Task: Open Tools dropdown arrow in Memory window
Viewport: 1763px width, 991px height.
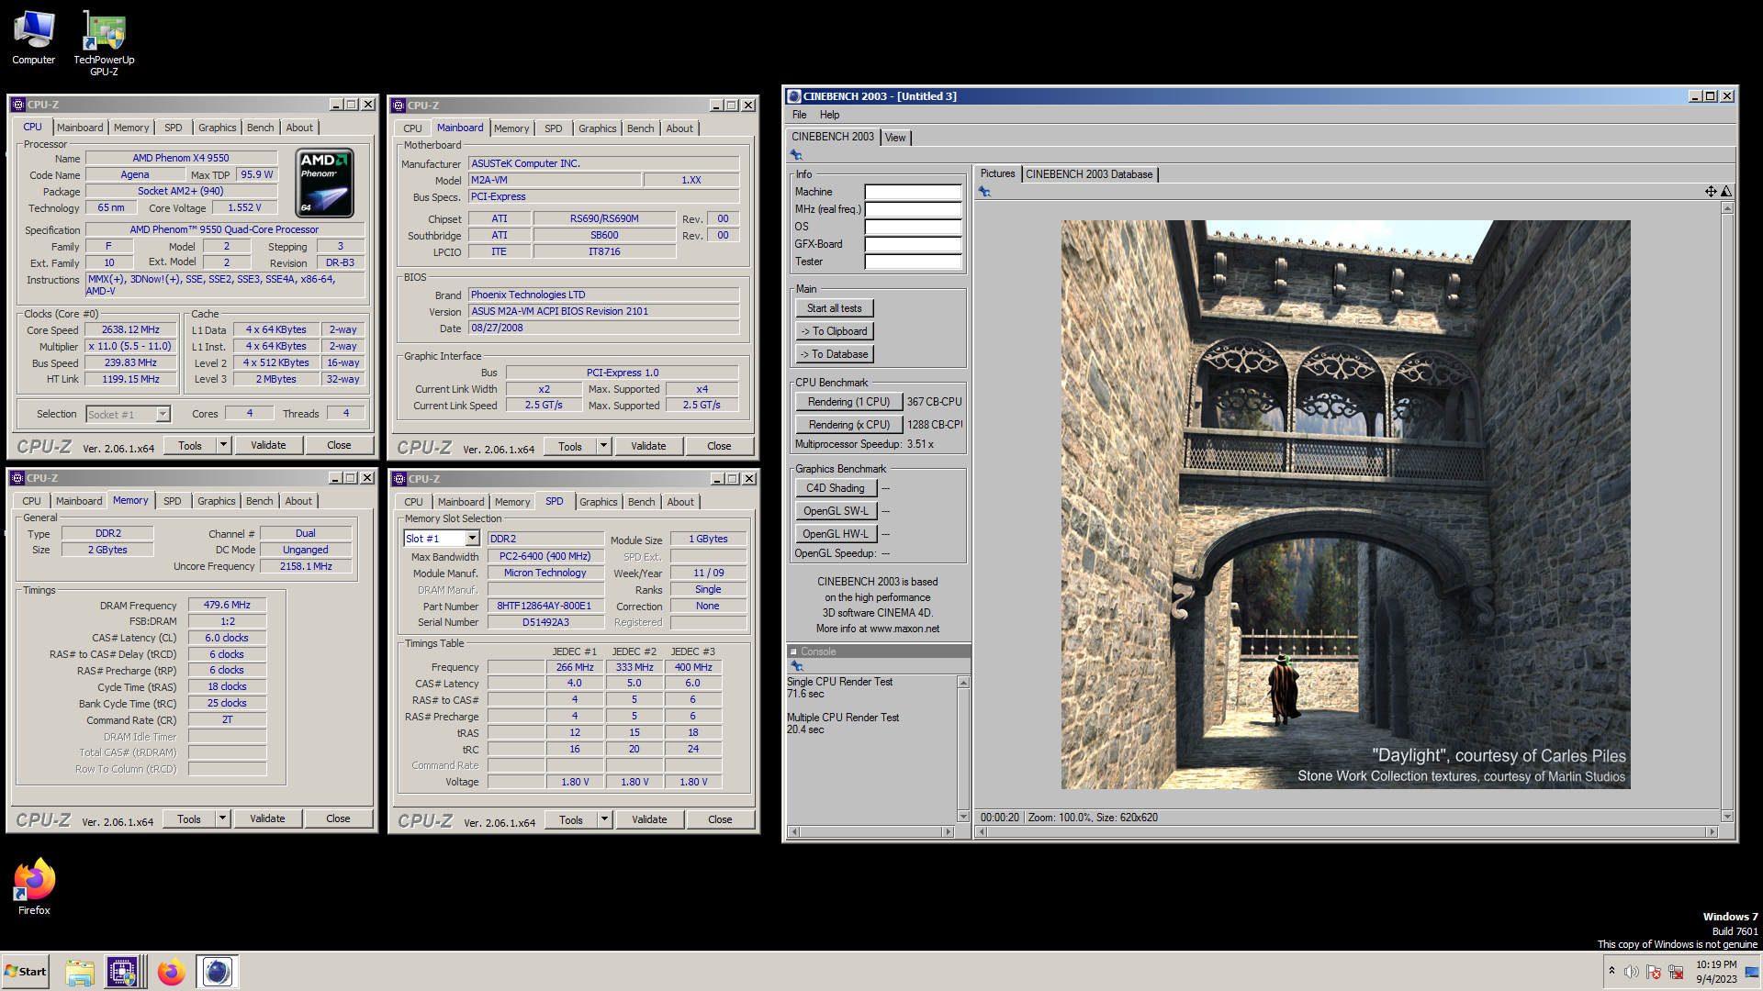Action: (222, 818)
